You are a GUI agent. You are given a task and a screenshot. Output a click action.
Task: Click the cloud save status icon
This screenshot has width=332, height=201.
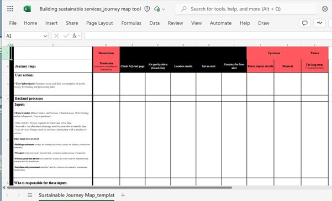157,9
